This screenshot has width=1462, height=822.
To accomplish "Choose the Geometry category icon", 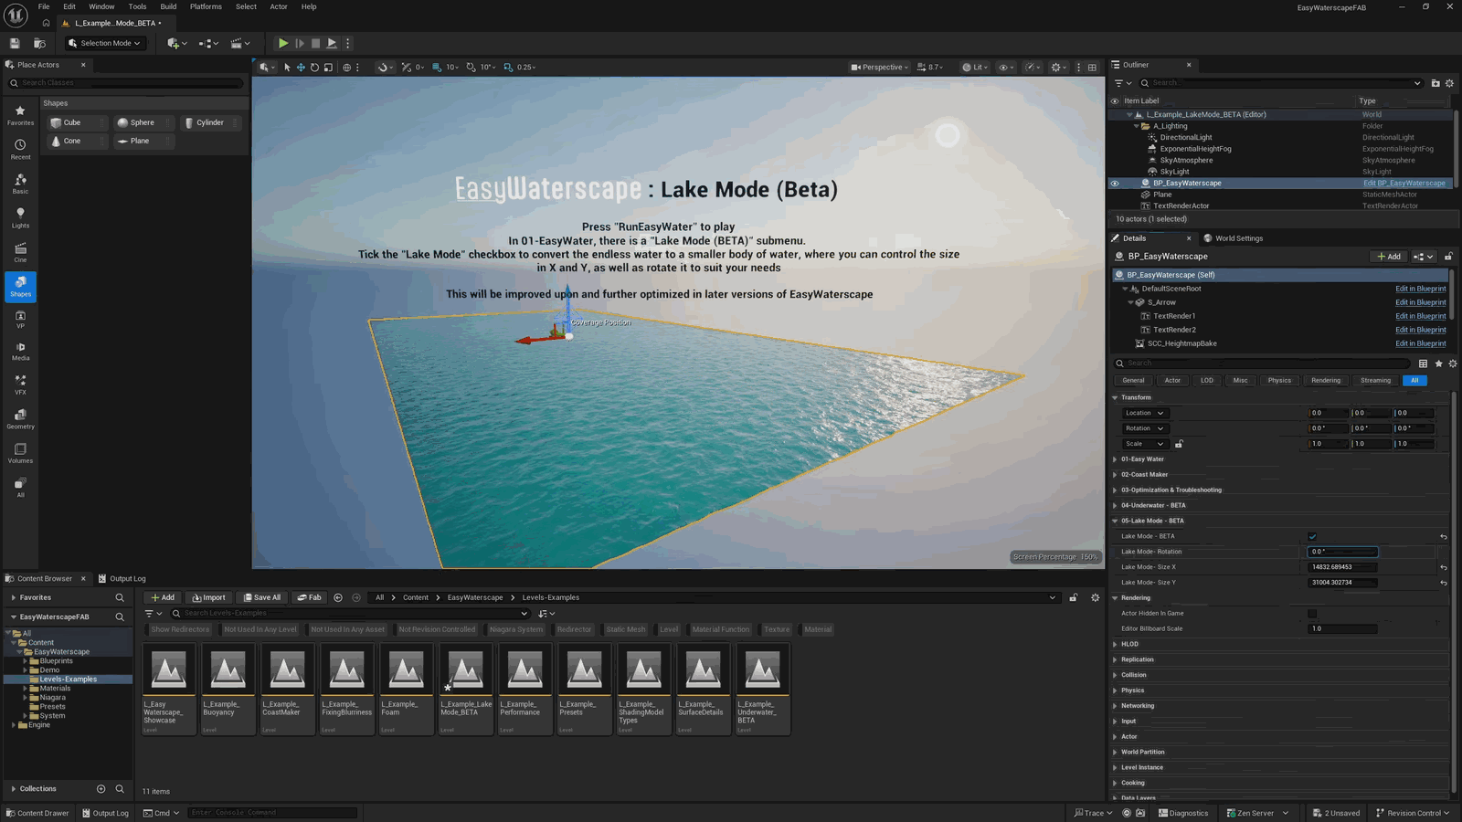I will coord(20,418).
